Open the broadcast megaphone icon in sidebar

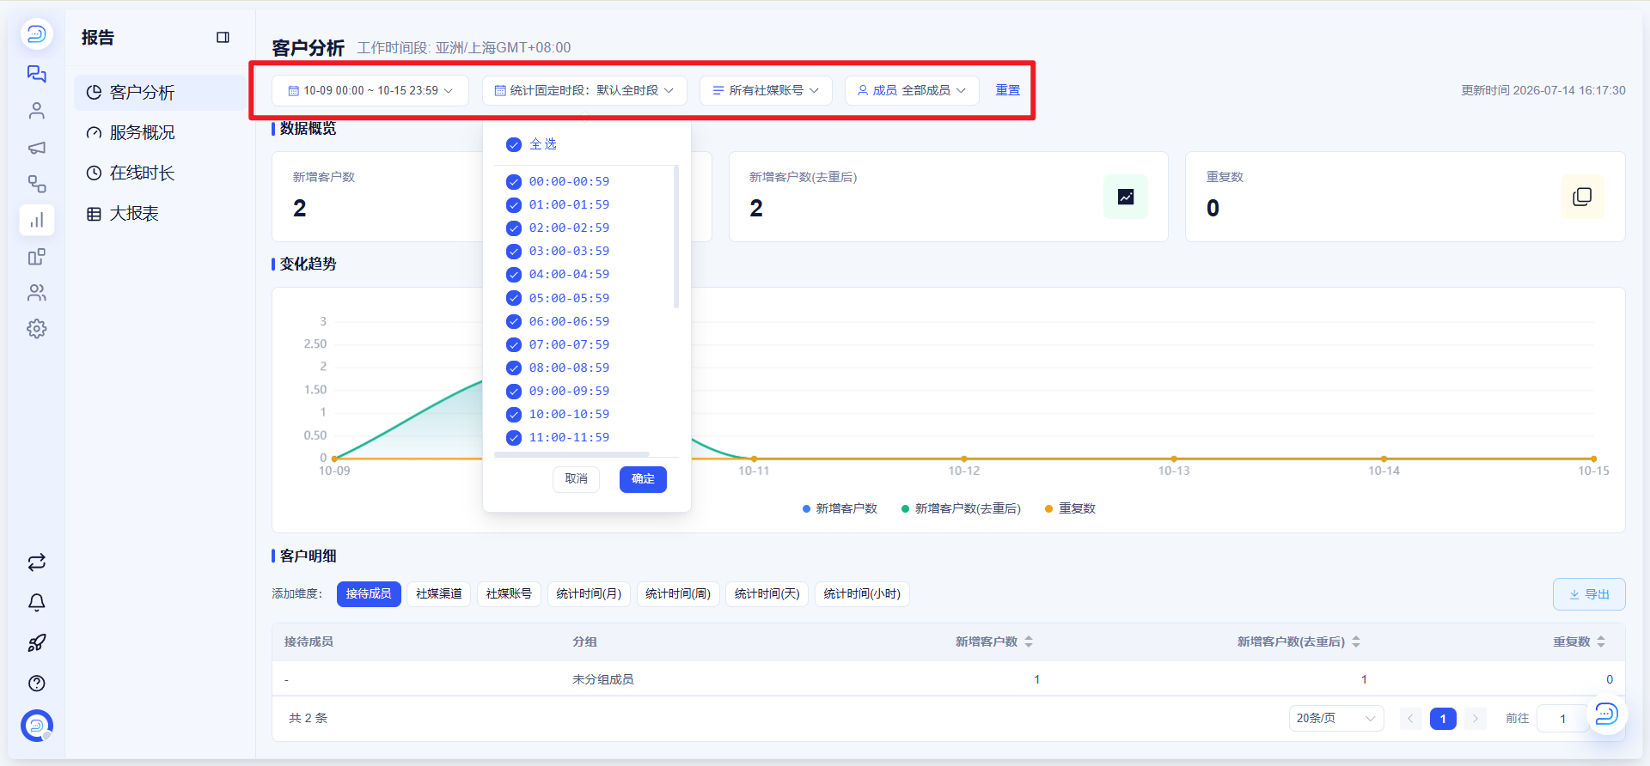[x=36, y=148]
